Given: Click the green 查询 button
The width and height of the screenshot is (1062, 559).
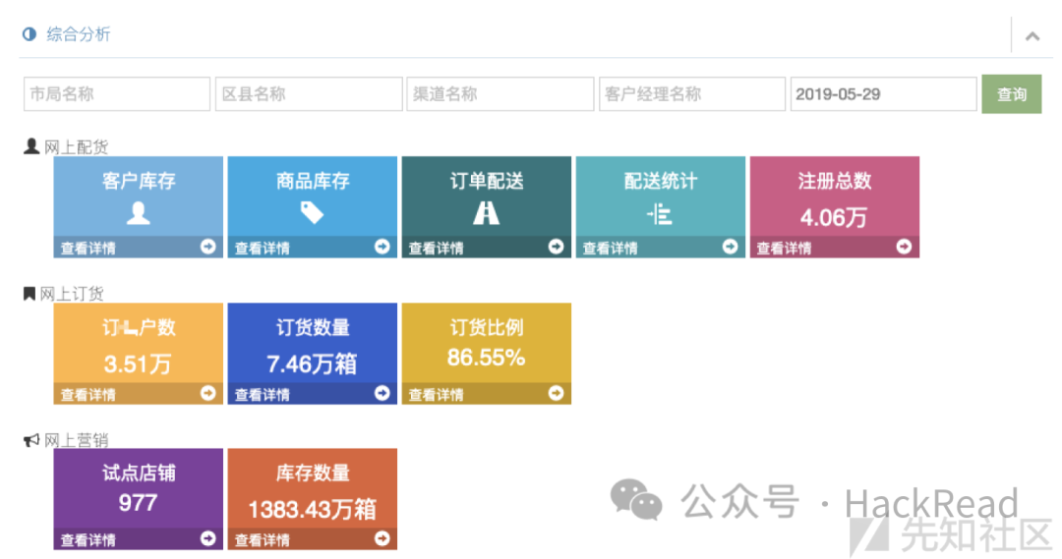Looking at the screenshot, I should 1012,94.
